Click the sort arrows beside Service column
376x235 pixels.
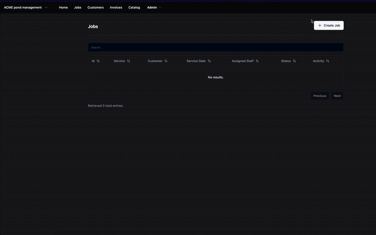coord(128,61)
